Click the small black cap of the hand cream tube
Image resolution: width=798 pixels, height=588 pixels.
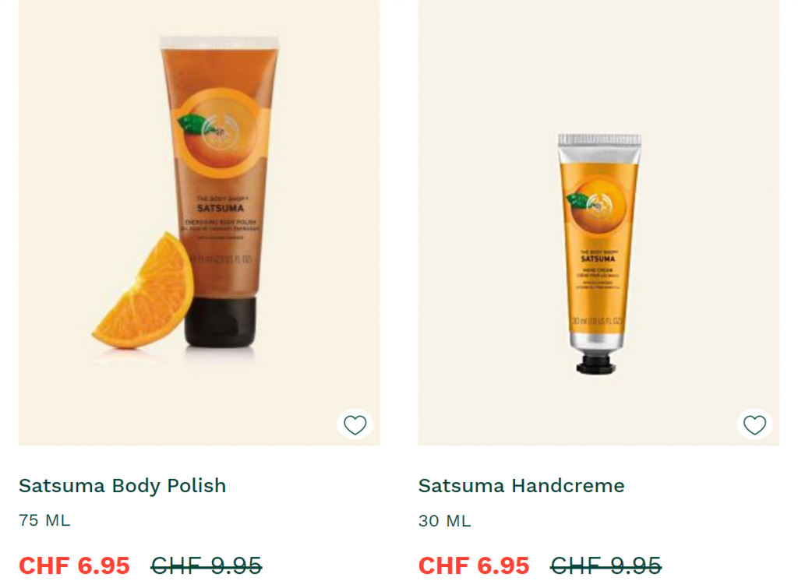click(x=596, y=364)
